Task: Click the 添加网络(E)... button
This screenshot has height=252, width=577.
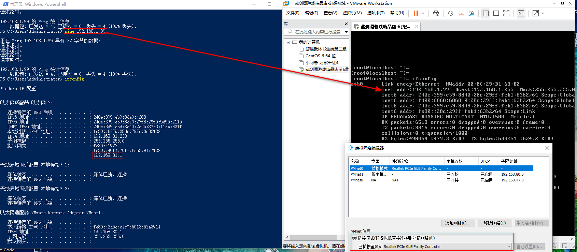Action: (x=458, y=223)
